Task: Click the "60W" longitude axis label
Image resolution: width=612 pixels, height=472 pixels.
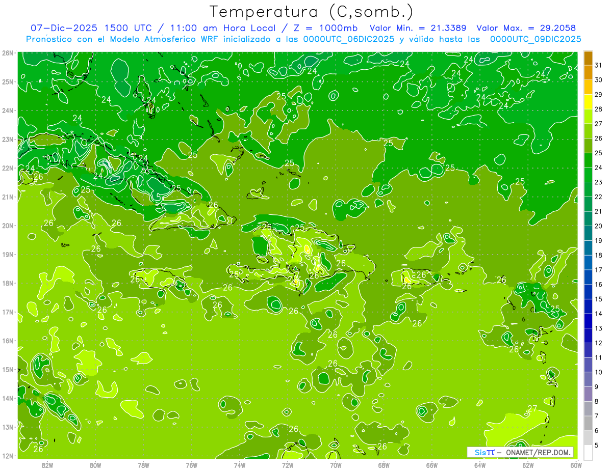Action: click(x=576, y=465)
